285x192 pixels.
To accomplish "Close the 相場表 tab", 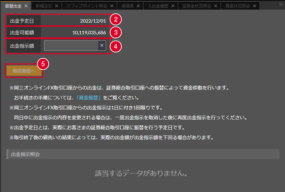I will 138,6.
